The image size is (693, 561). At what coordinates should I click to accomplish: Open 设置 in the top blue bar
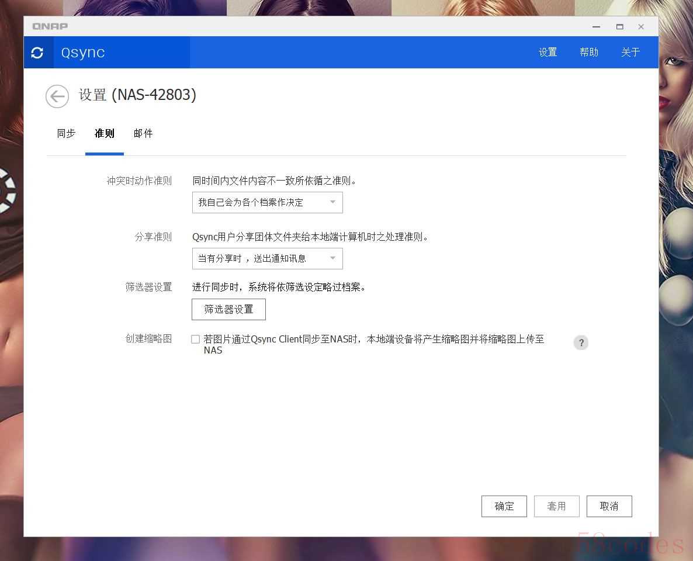(548, 53)
